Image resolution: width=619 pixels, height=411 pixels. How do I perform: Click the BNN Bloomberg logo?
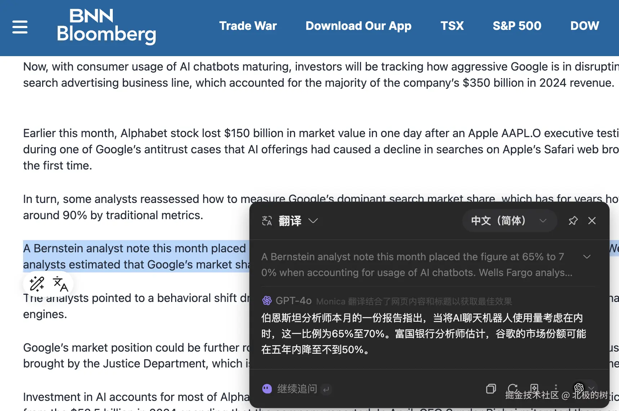(106, 27)
